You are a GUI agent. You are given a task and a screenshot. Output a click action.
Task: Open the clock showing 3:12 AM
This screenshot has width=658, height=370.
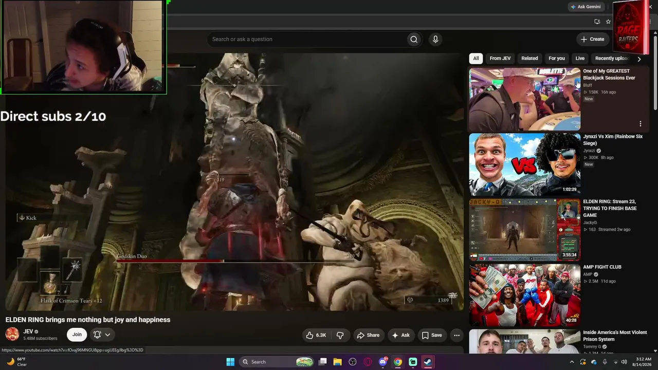pos(644,362)
